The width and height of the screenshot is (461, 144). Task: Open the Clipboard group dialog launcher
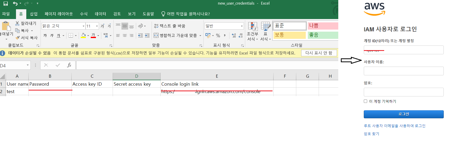pos(38,46)
